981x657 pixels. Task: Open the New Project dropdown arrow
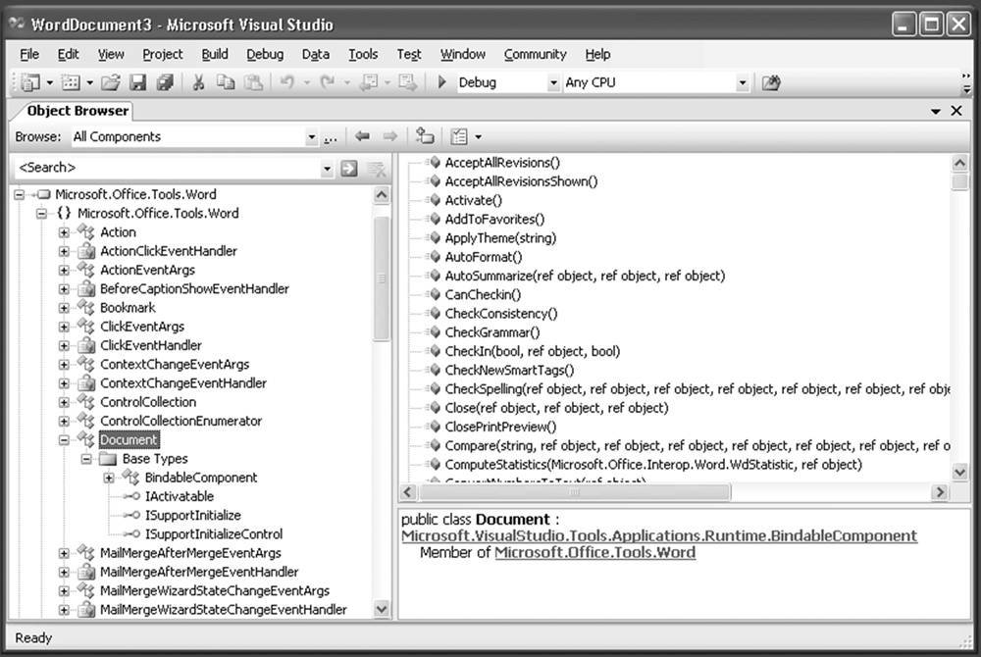coord(49,82)
